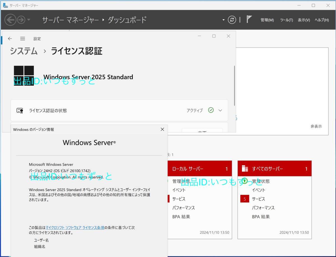Open the ヘルプ(H) menu
The height and width of the screenshot is (257, 336).
click(322, 20)
